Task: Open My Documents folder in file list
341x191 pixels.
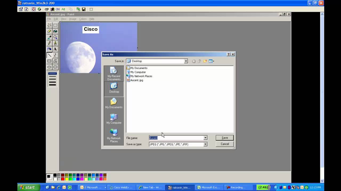Action: point(139,68)
